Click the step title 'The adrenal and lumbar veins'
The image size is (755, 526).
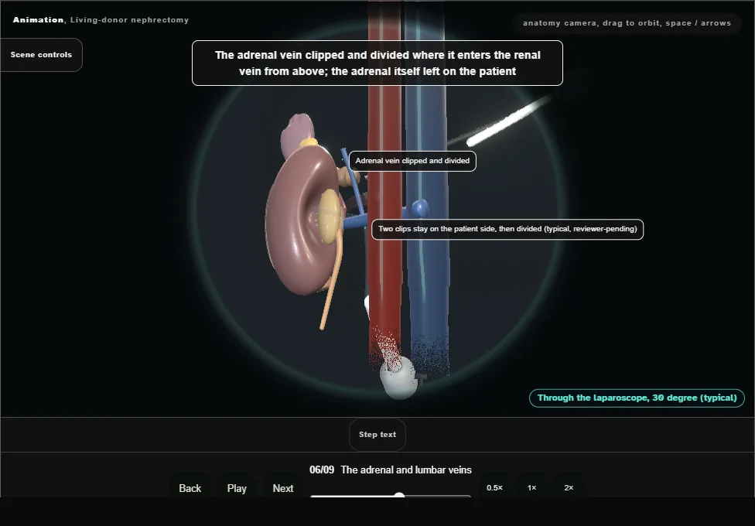pyautogui.click(x=406, y=470)
